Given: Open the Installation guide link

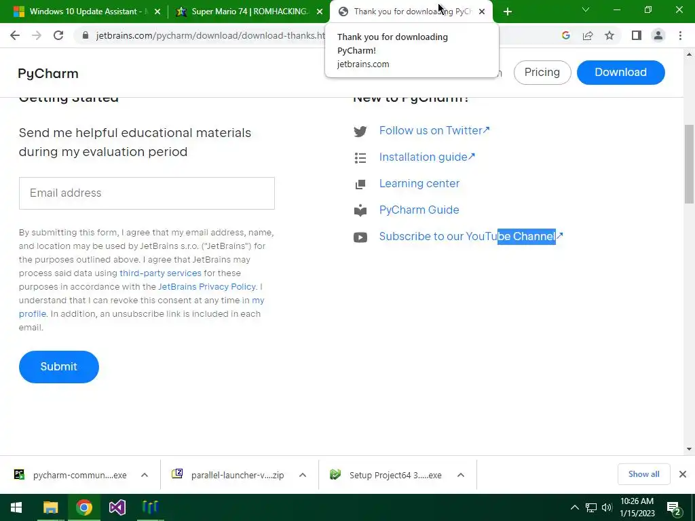Looking at the screenshot, I should point(427,157).
